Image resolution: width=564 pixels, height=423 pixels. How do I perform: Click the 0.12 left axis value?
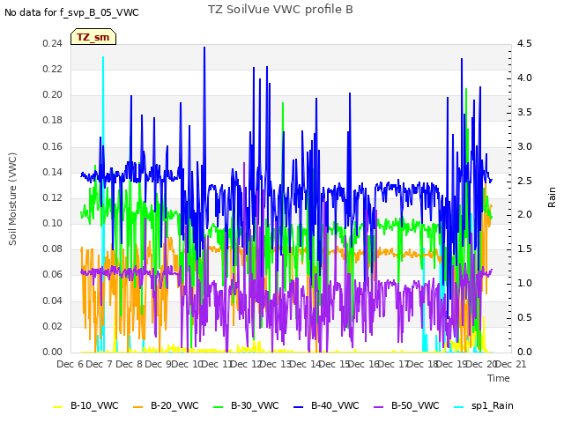point(53,197)
